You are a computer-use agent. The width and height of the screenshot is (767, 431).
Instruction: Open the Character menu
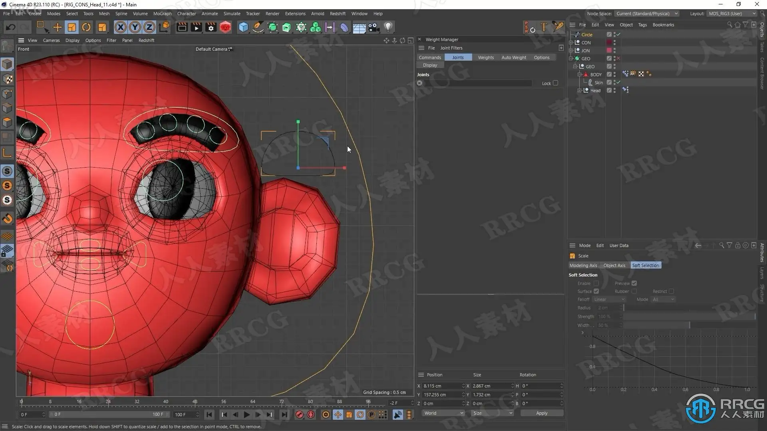pos(186,14)
